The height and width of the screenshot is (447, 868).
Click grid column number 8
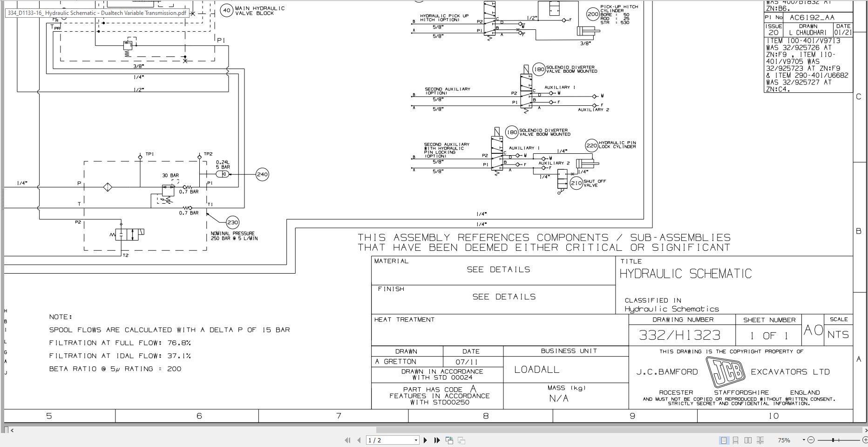point(486,416)
